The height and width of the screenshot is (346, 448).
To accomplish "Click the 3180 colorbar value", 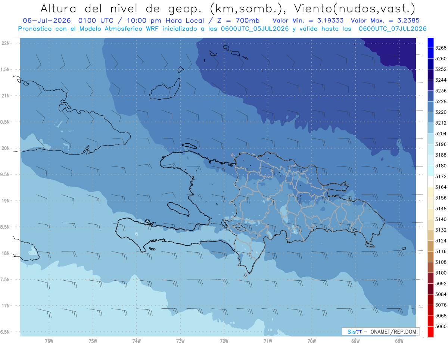I will click(441, 166).
